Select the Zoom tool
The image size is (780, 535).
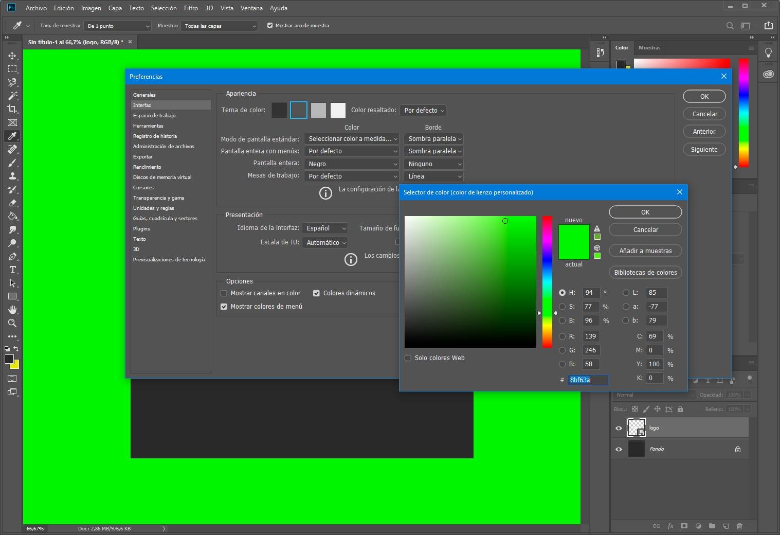(12, 323)
